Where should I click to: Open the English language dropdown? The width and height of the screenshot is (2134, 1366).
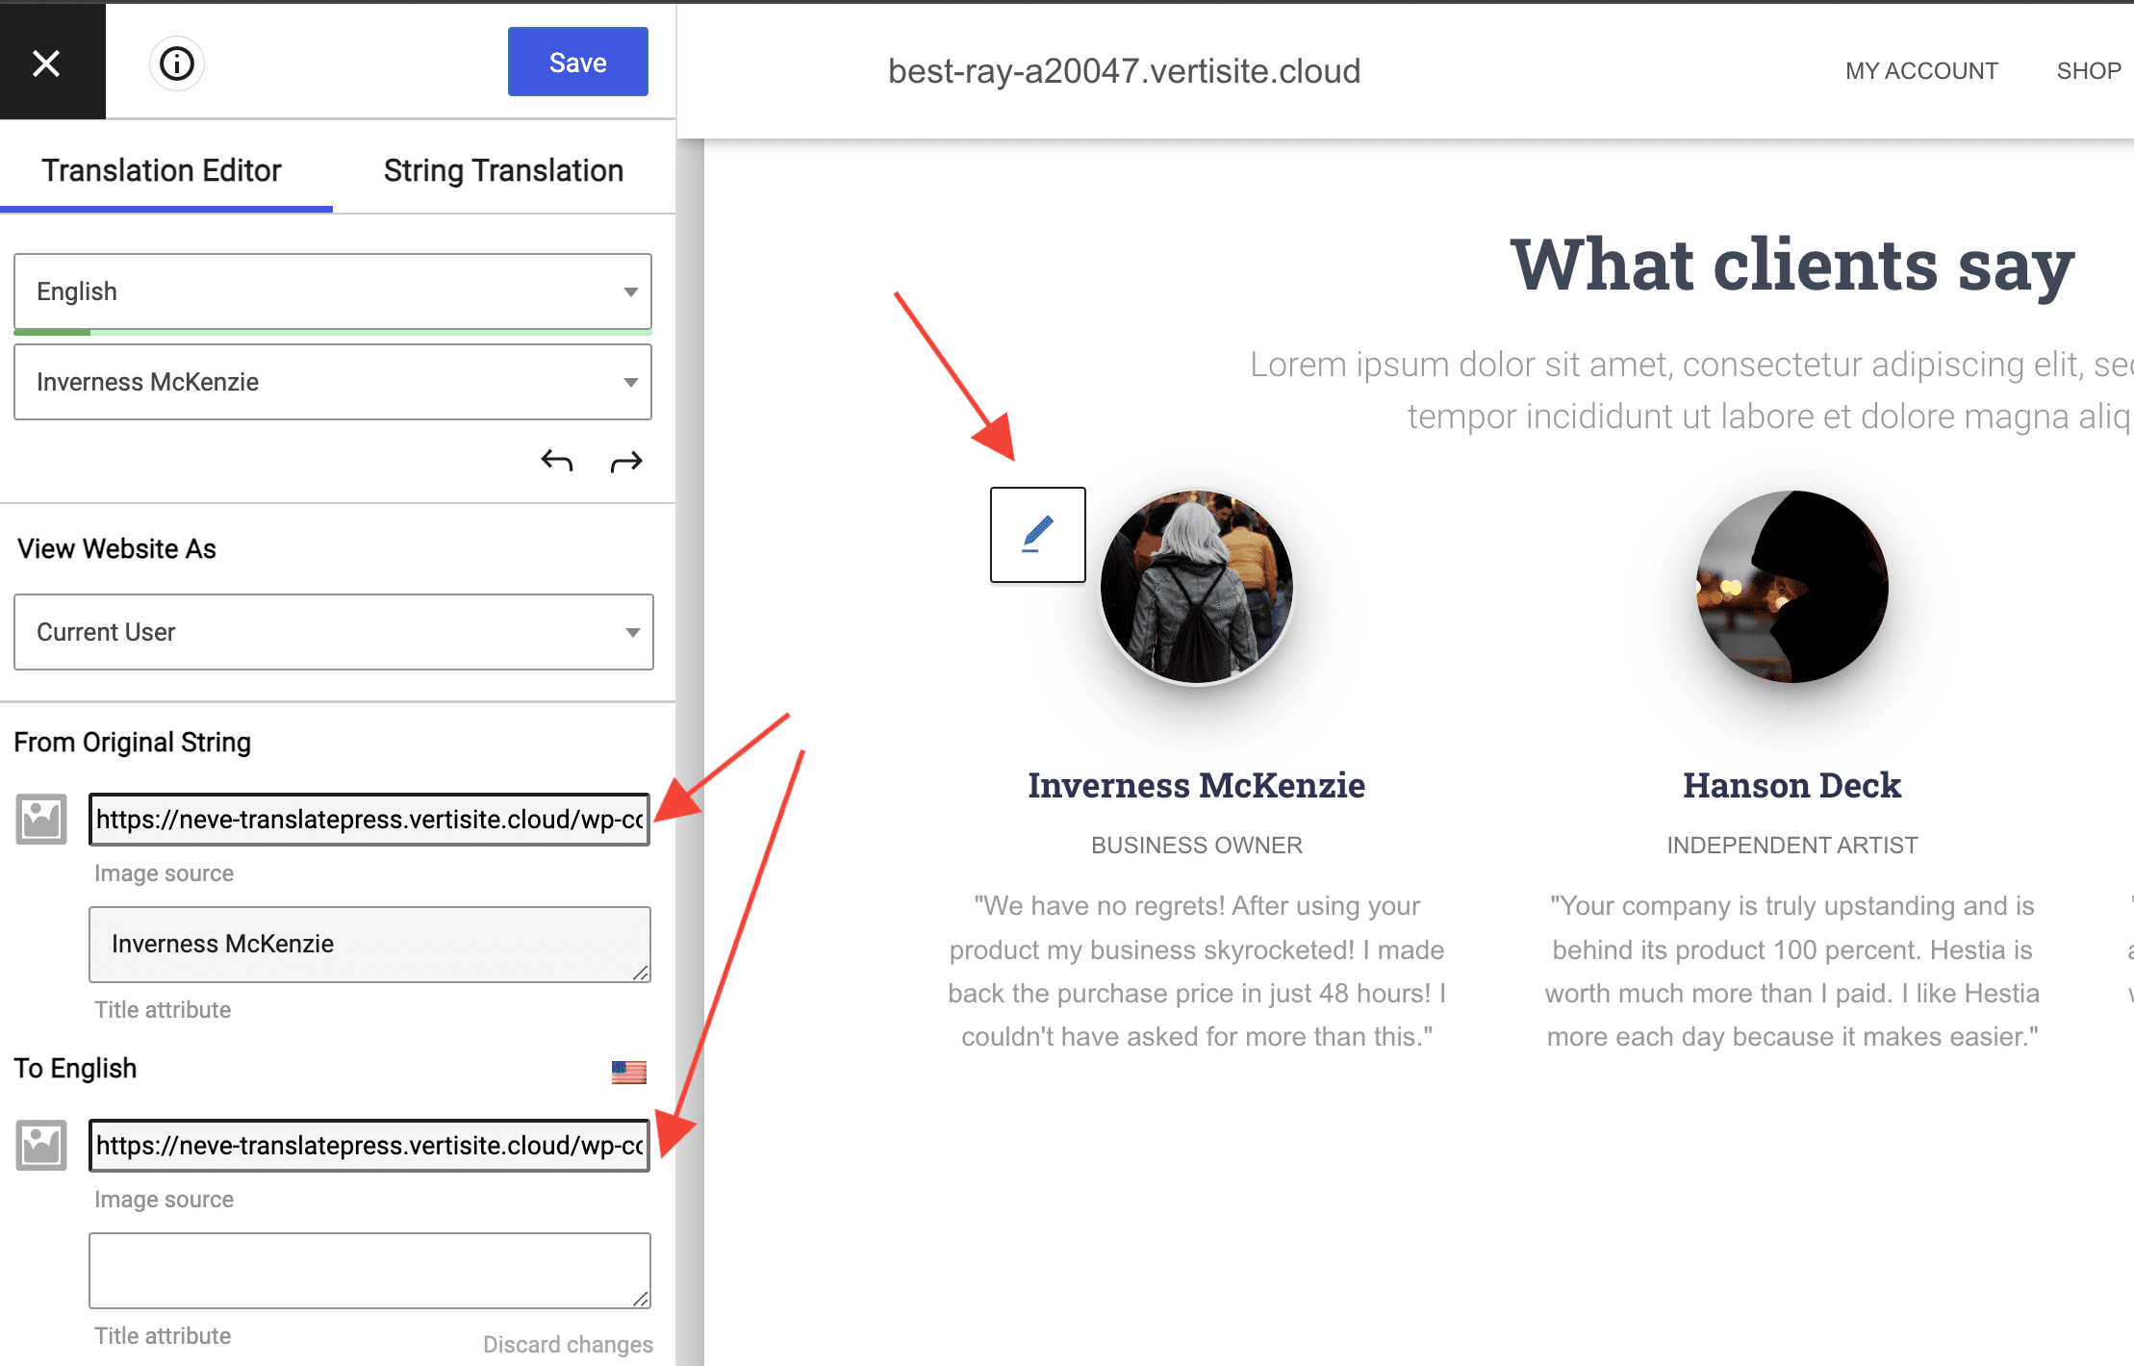click(333, 291)
